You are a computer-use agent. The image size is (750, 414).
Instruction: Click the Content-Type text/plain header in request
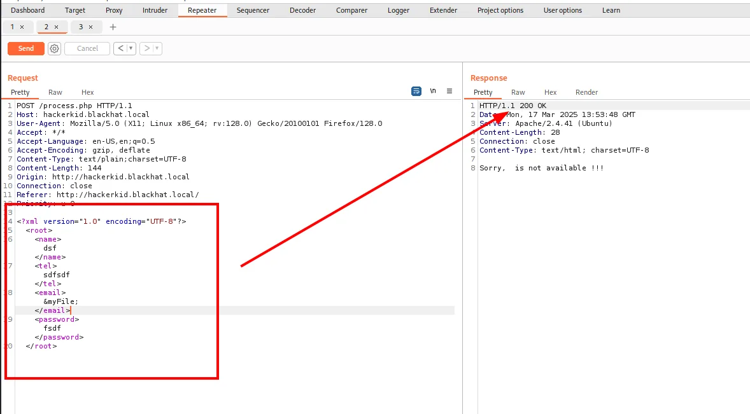(x=101, y=159)
